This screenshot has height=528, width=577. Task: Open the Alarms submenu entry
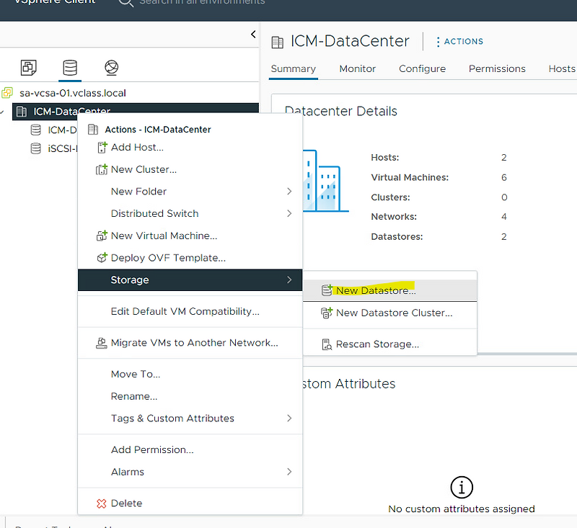(128, 472)
